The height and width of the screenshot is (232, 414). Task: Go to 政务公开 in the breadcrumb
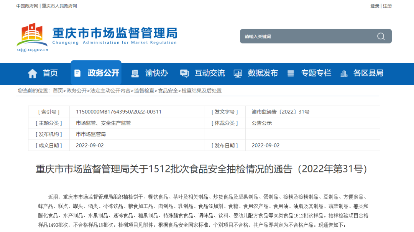point(77,91)
